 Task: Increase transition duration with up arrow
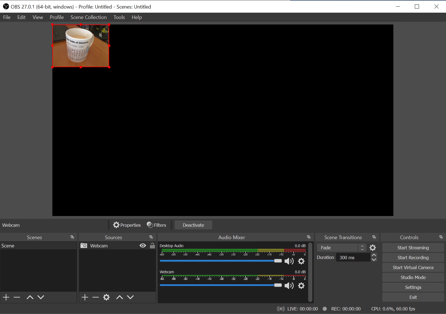point(374,255)
